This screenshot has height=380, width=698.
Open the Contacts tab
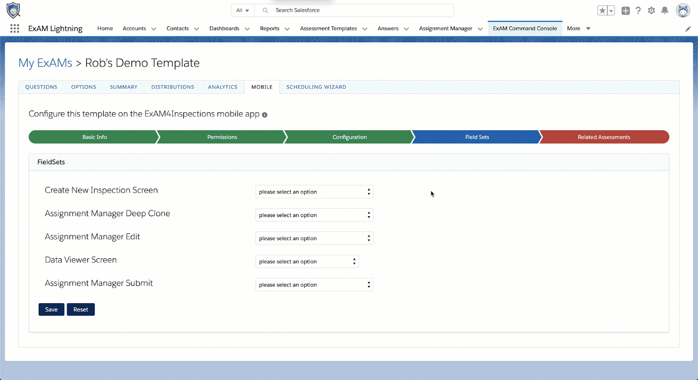(x=178, y=28)
